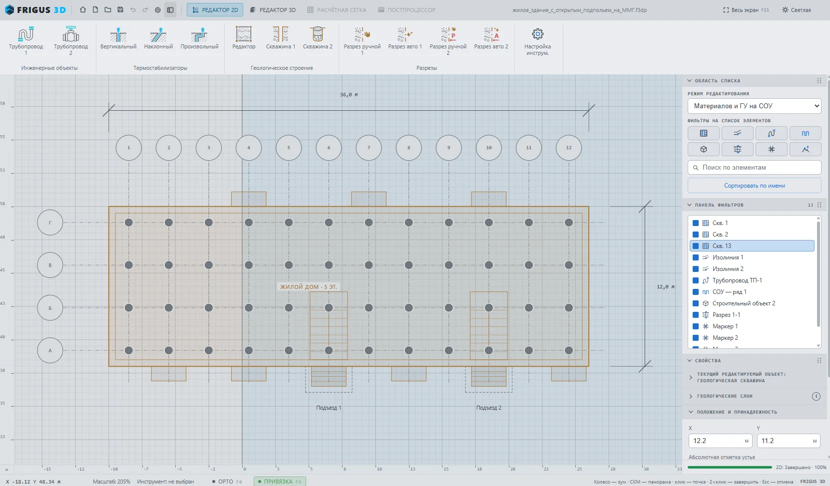
Task: Switch theme with Светлая button
Action: click(797, 10)
